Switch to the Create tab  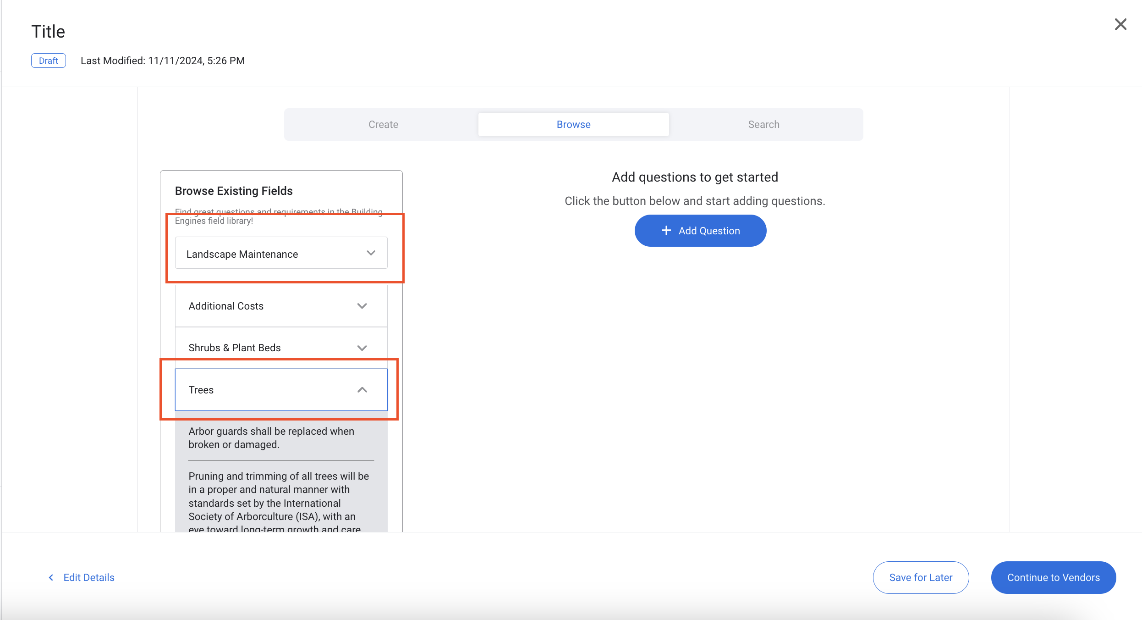click(383, 125)
